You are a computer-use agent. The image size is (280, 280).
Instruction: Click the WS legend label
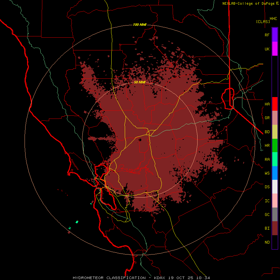pyautogui.click(x=267, y=173)
